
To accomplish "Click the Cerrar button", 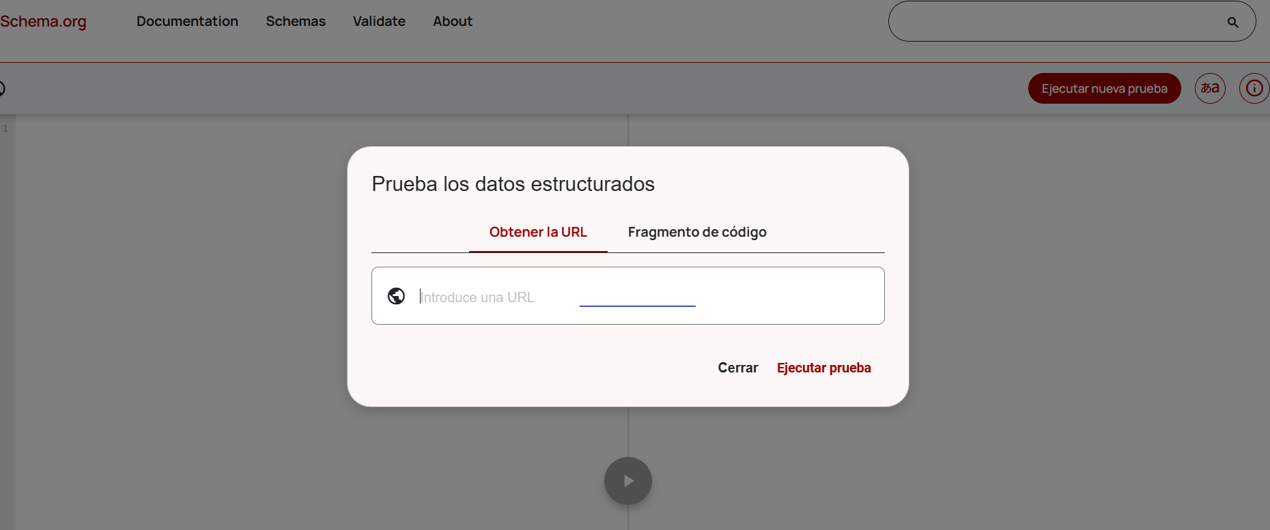I will pos(738,368).
